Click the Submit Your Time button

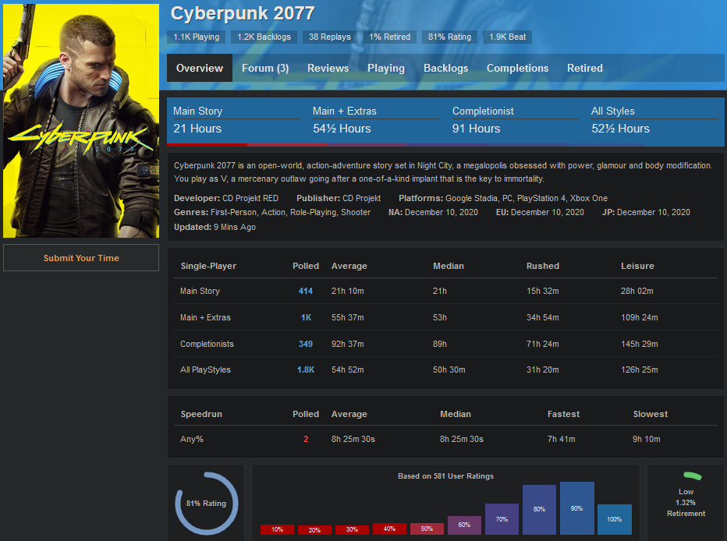tap(81, 258)
